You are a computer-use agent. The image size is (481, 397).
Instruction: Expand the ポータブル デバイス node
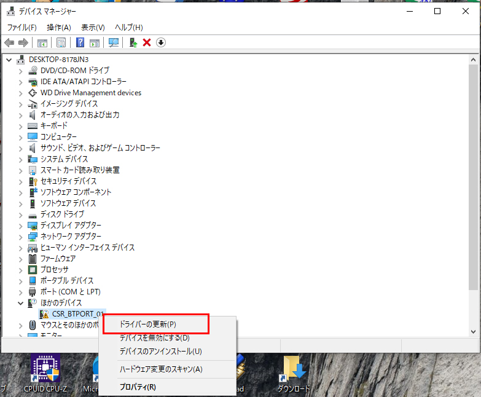(x=20, y=281)
